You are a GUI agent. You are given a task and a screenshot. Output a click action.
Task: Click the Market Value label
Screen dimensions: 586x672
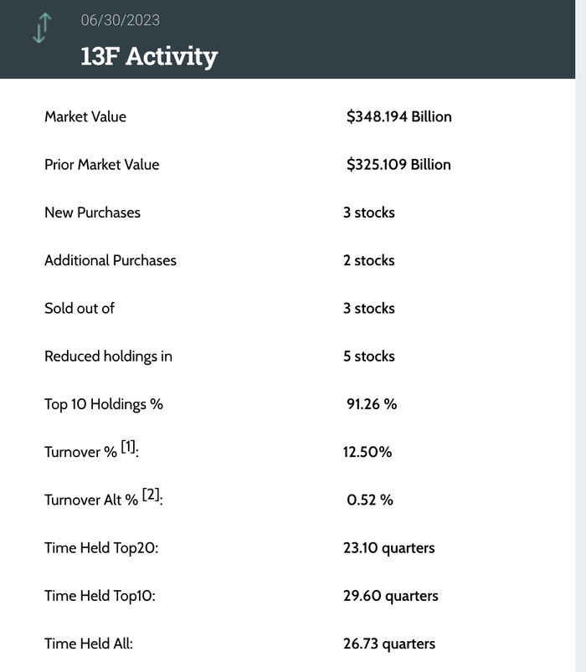[x=85, y=116]
